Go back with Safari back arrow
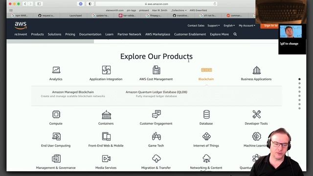Image resolution: width=313 pixels, height=176 pixels. pyautogui.click(x=25, y=4)
